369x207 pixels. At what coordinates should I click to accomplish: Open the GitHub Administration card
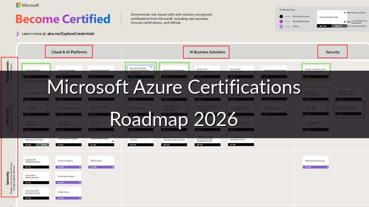(69, 178)
